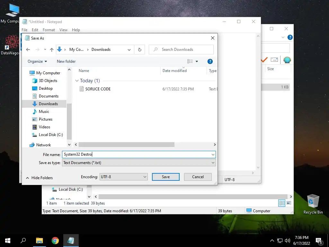Image resolution: width=329 pixels, height=247 pixels.
Task: Click the shell icon in Explorer ribbon
Action: tap(287, 60)
